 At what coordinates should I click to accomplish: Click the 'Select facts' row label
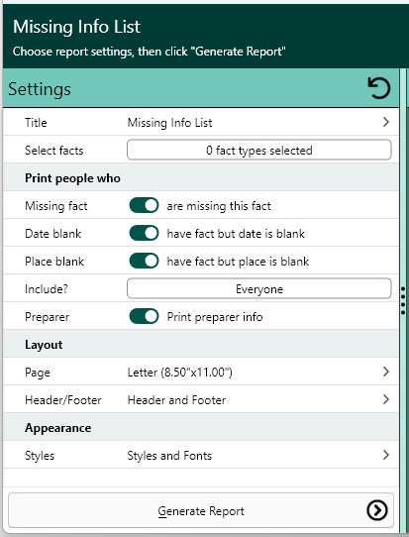click(x=54, y=151)
